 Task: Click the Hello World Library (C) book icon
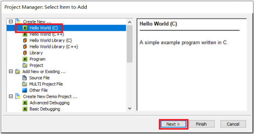pos(25,40)
